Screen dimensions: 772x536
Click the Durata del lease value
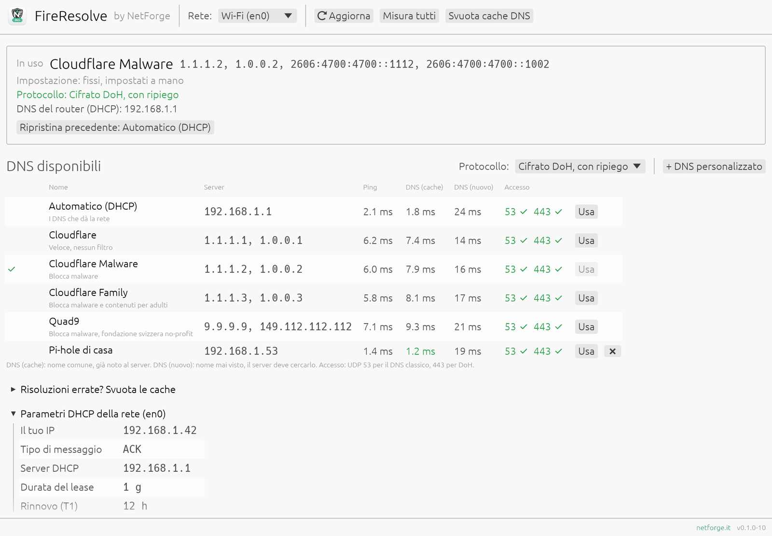[132, 487]
